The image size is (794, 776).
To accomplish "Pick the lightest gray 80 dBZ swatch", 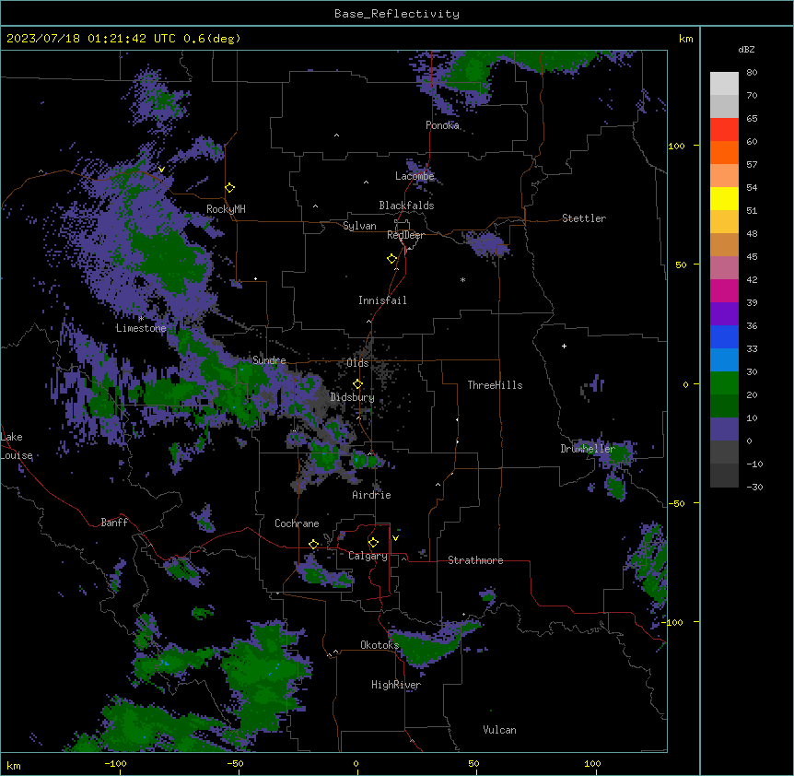I will (x=724, y=84).
